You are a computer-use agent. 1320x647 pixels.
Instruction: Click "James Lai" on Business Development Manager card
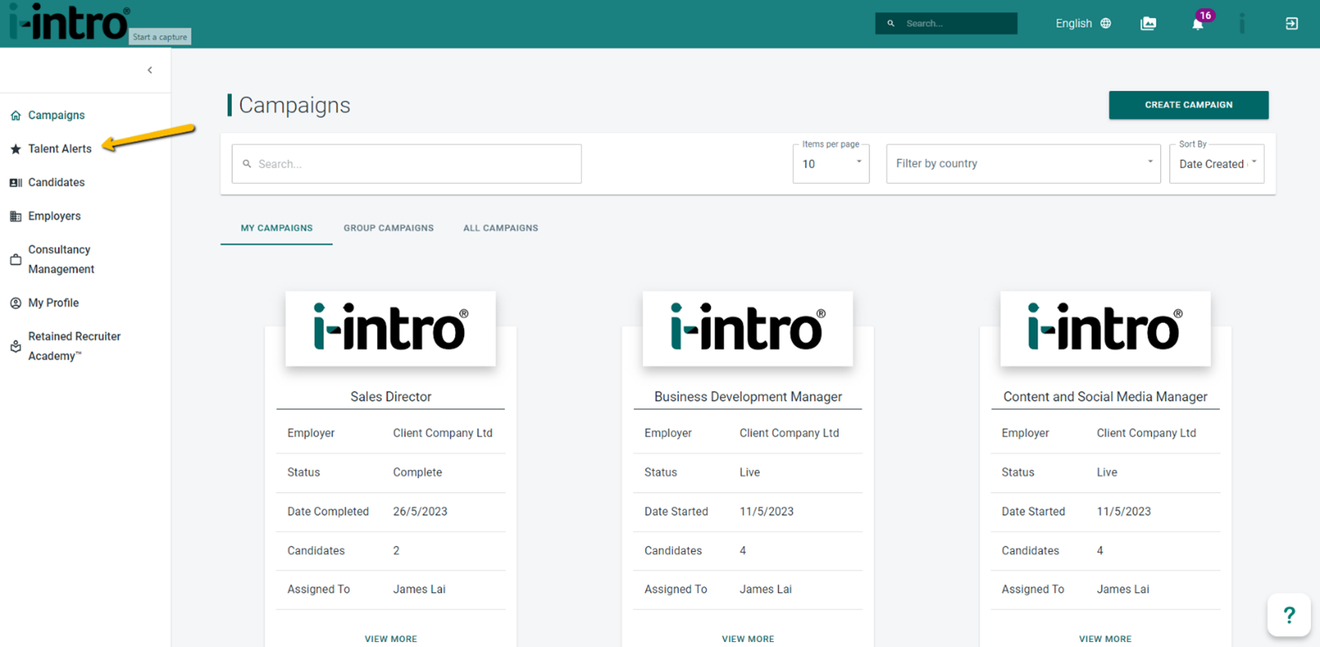click(766, 590)
